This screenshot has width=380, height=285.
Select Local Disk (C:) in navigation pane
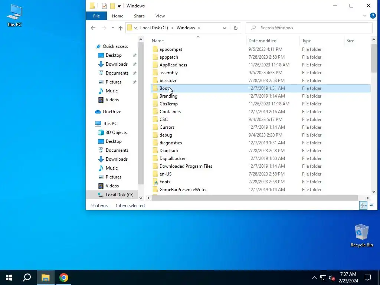[119, 195]
